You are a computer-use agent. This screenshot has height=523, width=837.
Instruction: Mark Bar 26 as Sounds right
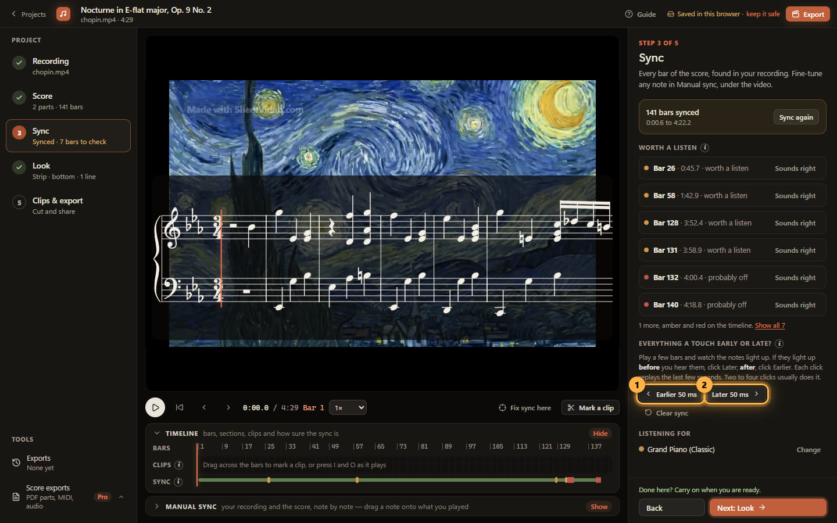point(795,169)
